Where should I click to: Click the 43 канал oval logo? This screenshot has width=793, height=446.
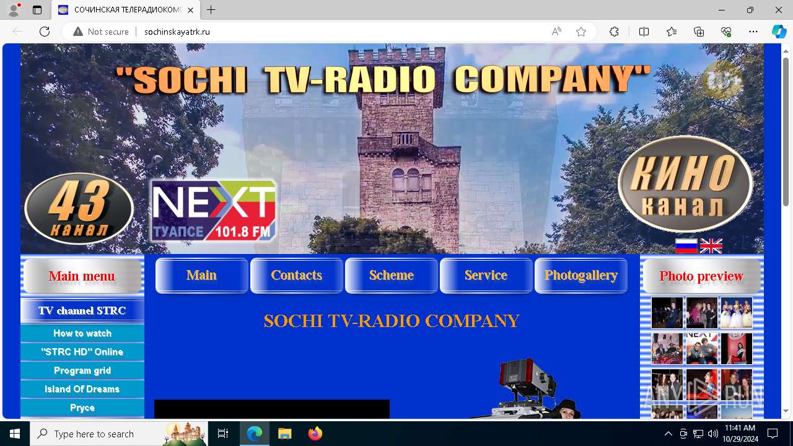(79, 209)
